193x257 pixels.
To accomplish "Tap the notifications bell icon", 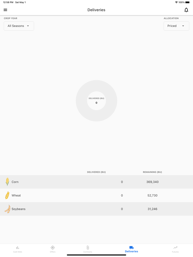I will pos(186,10).
